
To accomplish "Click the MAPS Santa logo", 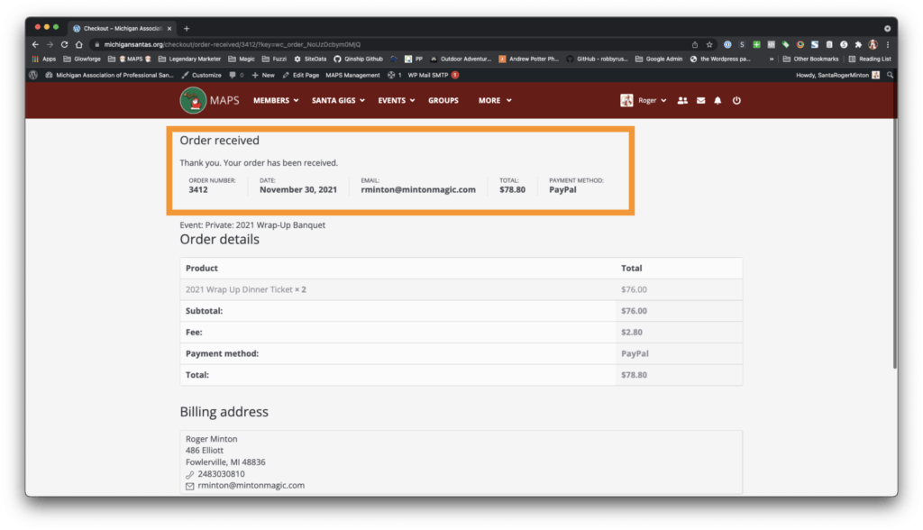I will tap(193, 101).
